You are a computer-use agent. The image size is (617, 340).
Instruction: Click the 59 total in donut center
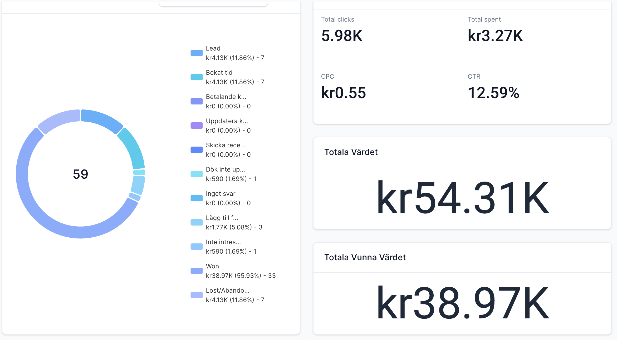tap(80, 174)
